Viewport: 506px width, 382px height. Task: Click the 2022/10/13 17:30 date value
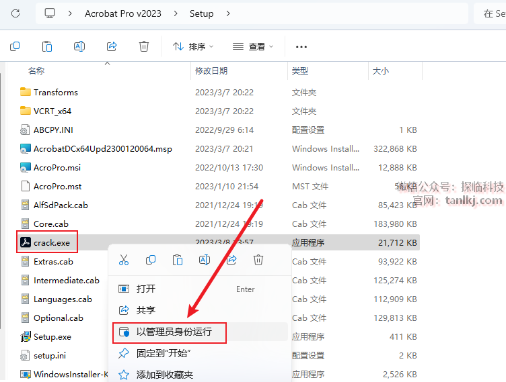(x=229, y=167)
